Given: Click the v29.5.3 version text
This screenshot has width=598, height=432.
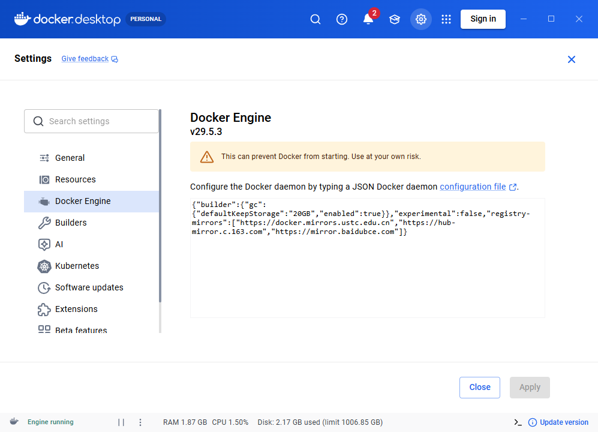Looking at the screenshot, I should click(206, 131).
